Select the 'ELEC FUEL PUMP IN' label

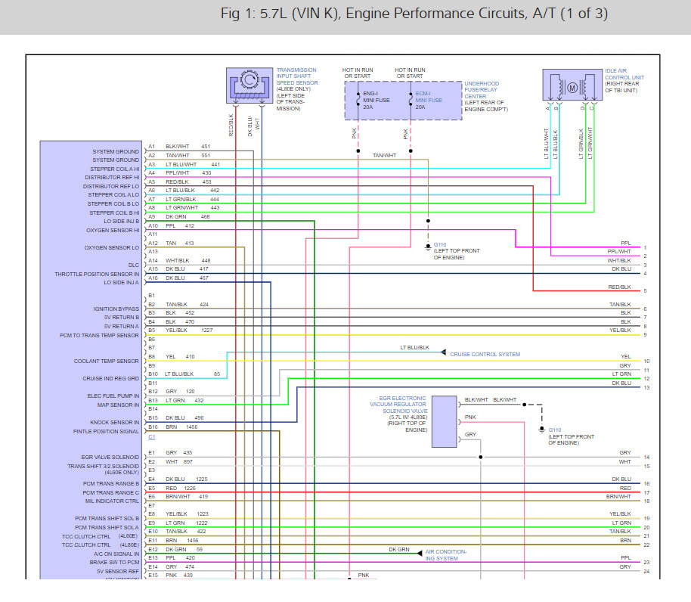(113, 396)
